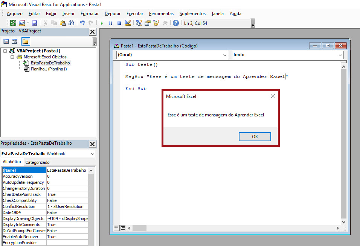Open the Depurar menu

[113, 14]
